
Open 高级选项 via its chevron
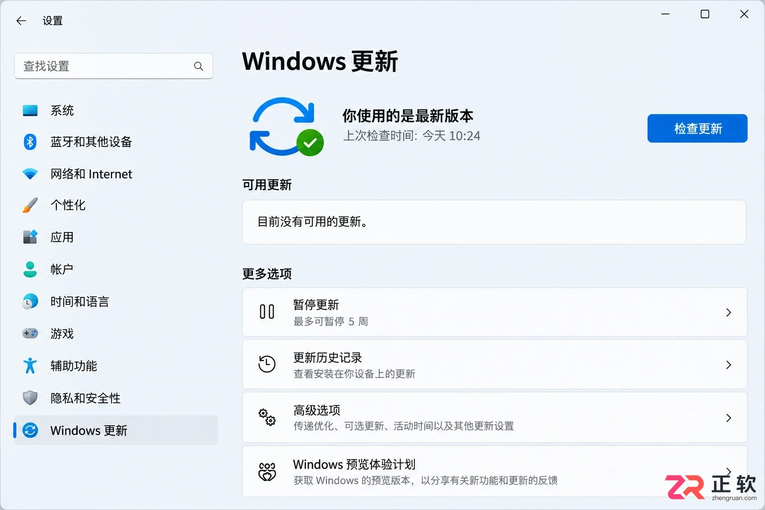728,418
